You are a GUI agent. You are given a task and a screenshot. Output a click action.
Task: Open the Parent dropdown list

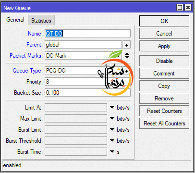126,45
